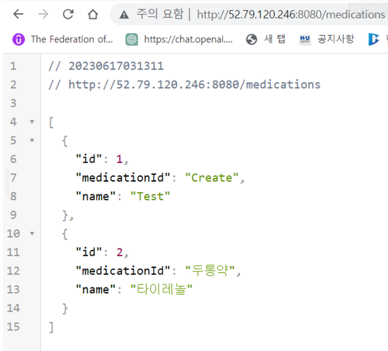Collapse the first object on line 5
Screen dimensions: 388x351
pyautogui.click(x=32, y=140)
